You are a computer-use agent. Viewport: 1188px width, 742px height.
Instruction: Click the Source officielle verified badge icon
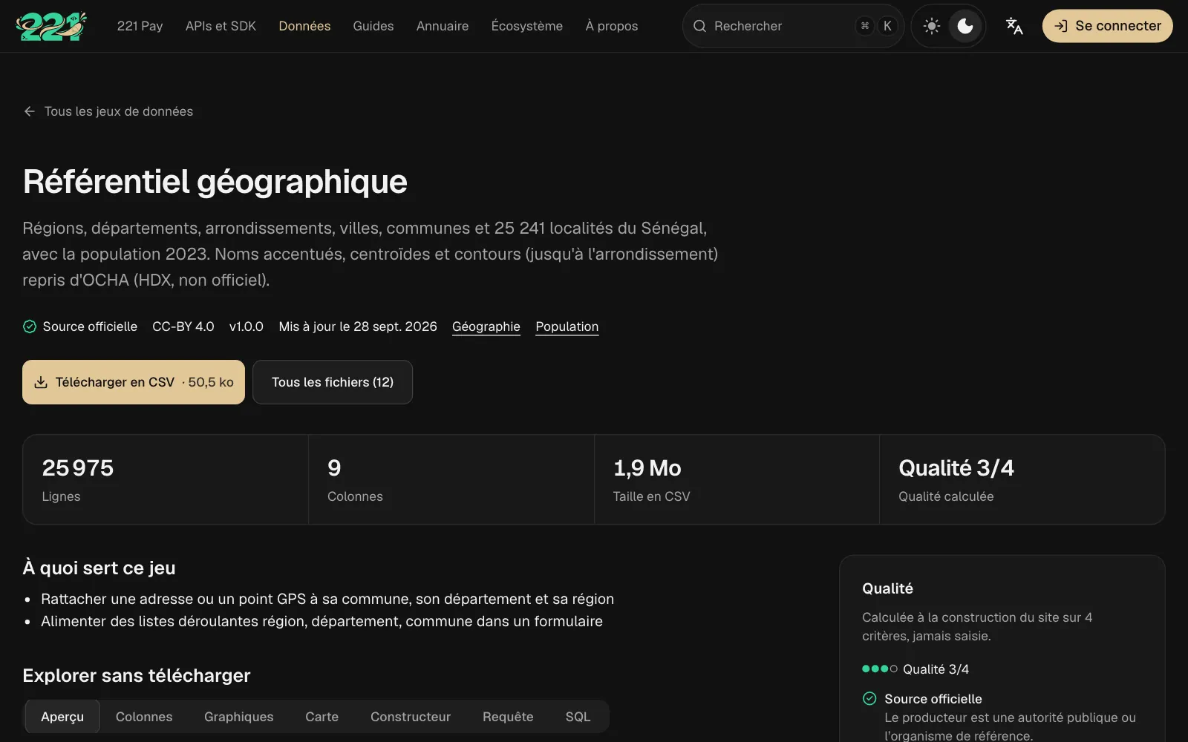click(x=30, y=326)
